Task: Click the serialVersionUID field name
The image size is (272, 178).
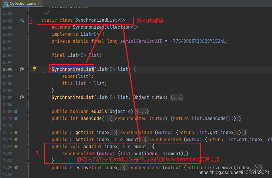Action: click(x=141, y=41)
